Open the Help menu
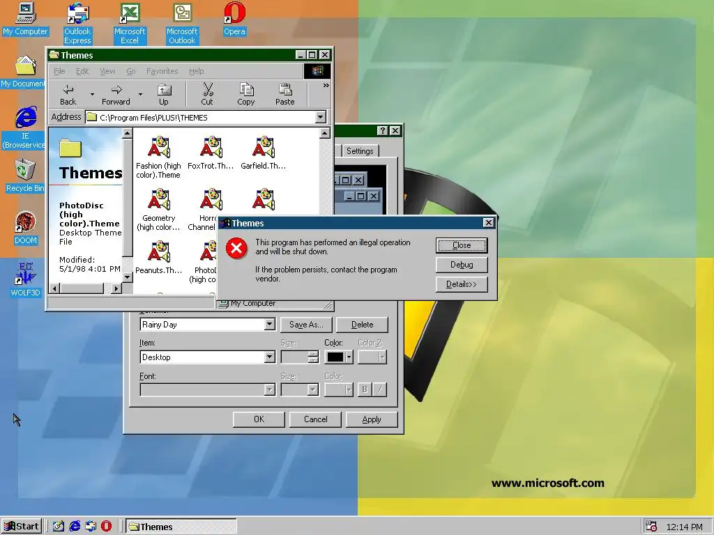Image resolution: width=714 pixels, height=535 pixels. click(196, 71)
